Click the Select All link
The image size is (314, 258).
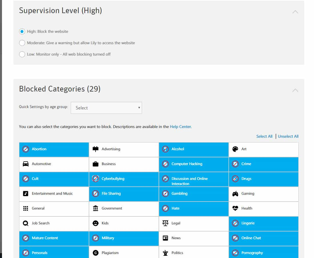coord(264,136)
